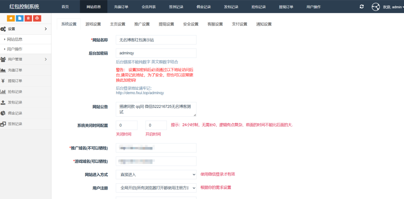Open 签到记录 in the top navigation
The width and height of the screenshot is (404, 199).
(176, 7)
